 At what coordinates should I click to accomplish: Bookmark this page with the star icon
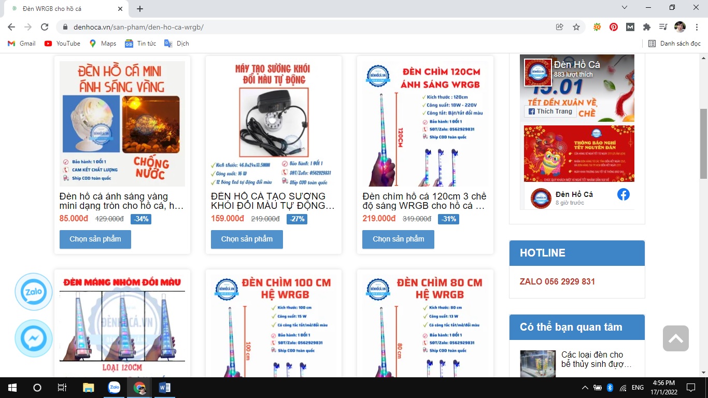(576, 27)
